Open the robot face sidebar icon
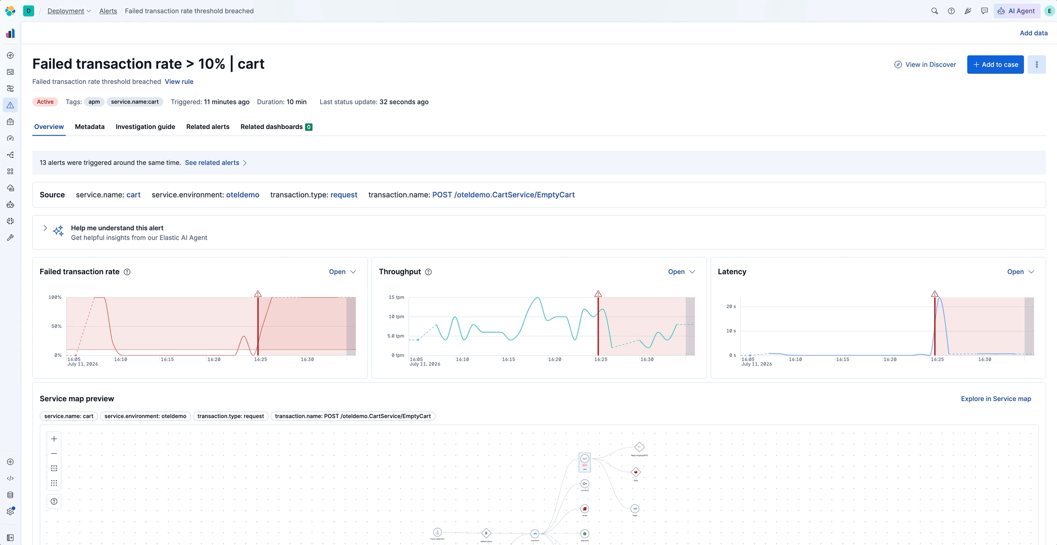Screen dimensions: 1057x545 (10, 205)
